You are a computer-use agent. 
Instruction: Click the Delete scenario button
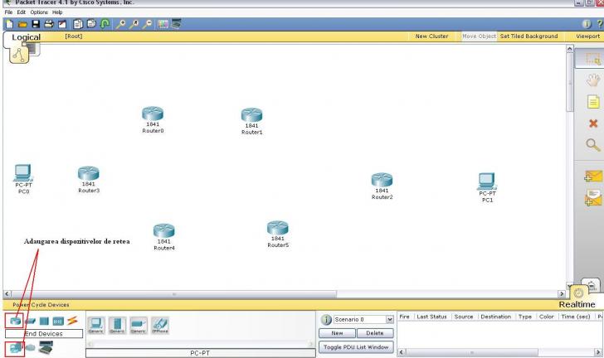(x=375, y=333)
